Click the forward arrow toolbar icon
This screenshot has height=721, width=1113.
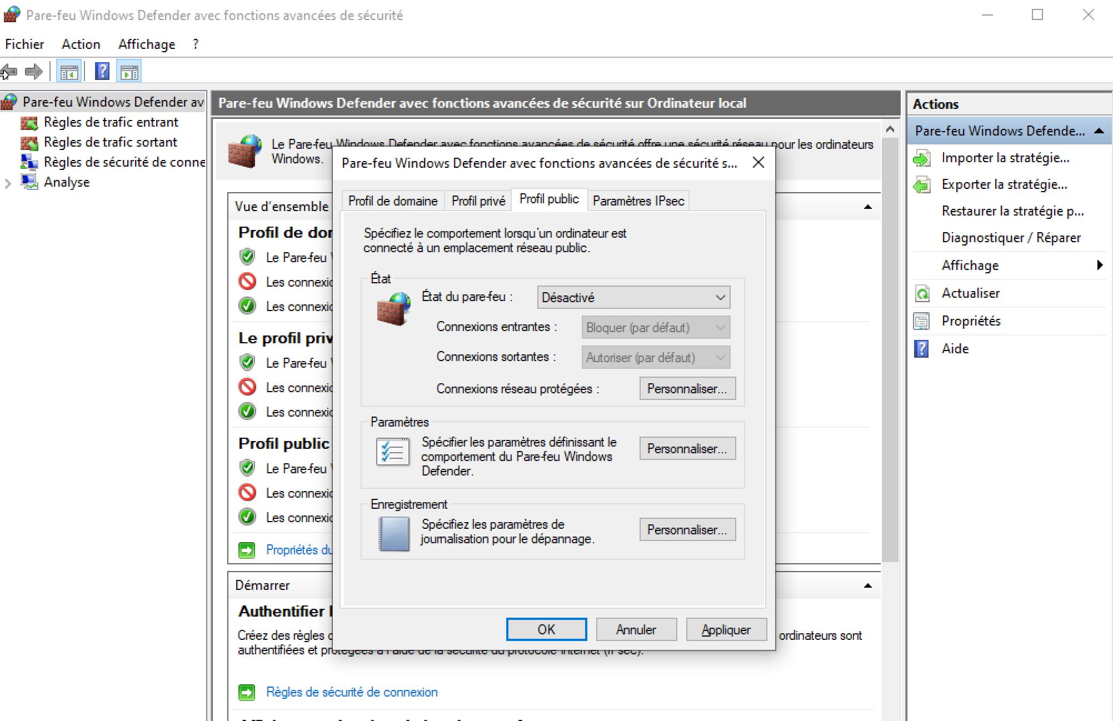34,72
